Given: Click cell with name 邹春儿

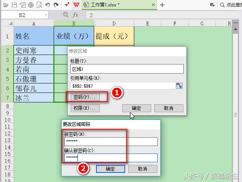Looking at the screenshot, I should pos(34,88).
